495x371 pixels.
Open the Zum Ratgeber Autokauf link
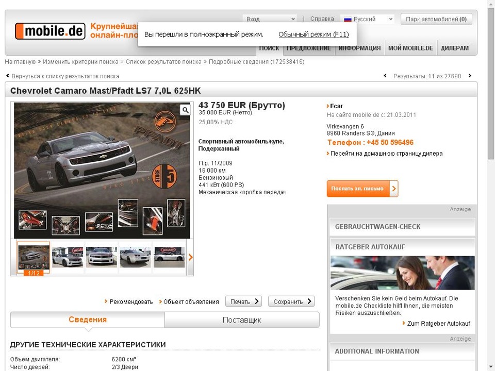click(438, 324)
